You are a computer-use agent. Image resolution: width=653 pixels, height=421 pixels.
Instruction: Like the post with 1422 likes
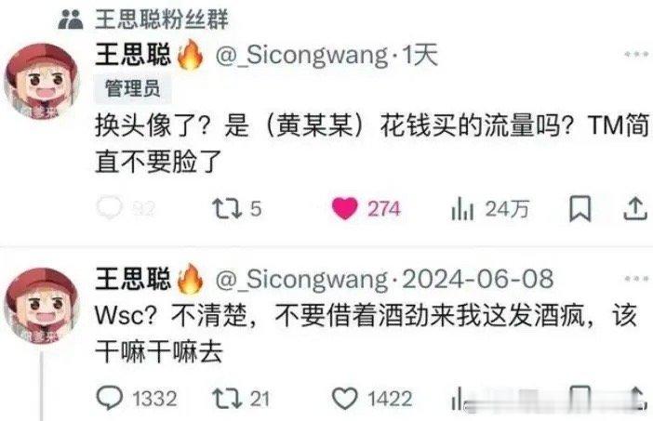coord(345,399)
